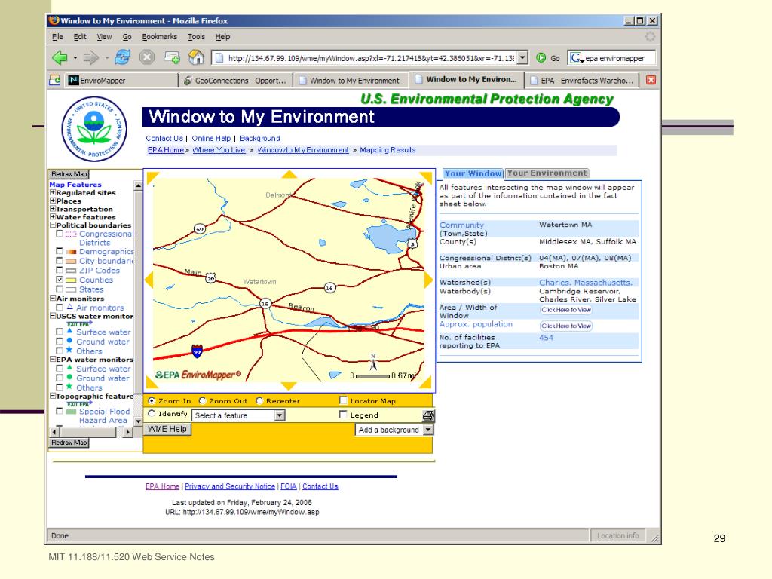Switch to the GeoConnections browser tab
This screenshot has width=772, height=579.
[235, 80]
